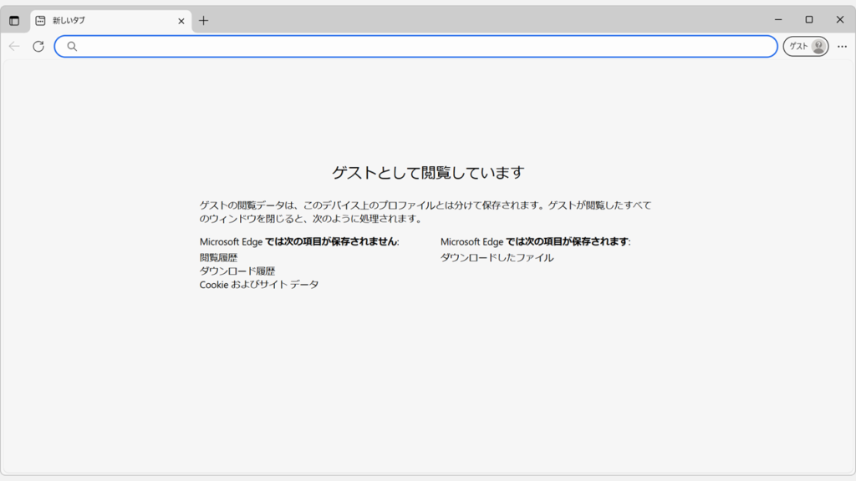This screenshot has height=481, width=856.
Task: Minimize the Edge browser window
Action: click(778, 19)
